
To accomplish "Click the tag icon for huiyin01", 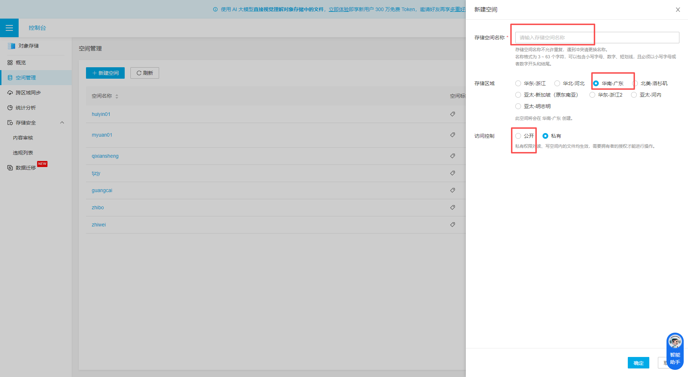I will [453, 114].
